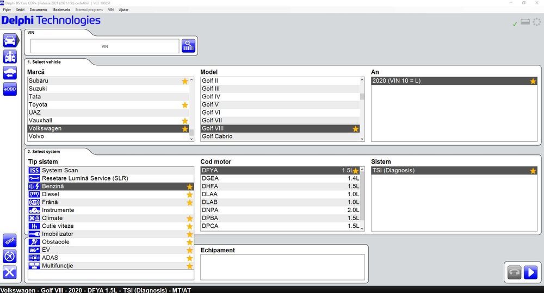Click the EV car icon
The image size is (544, 293).
(x=34, y=250)
